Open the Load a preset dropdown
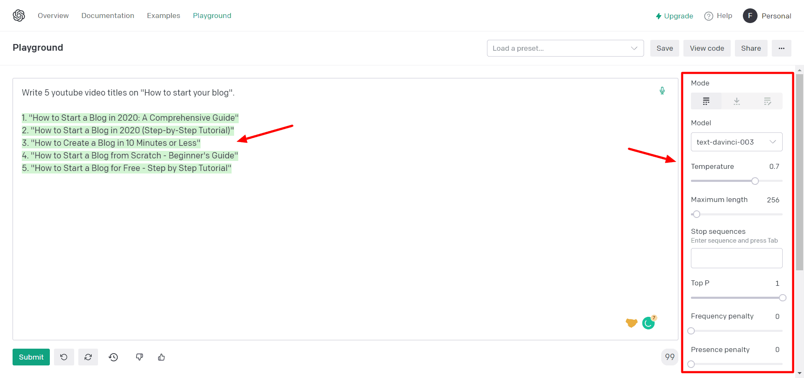 pos(565,48)
